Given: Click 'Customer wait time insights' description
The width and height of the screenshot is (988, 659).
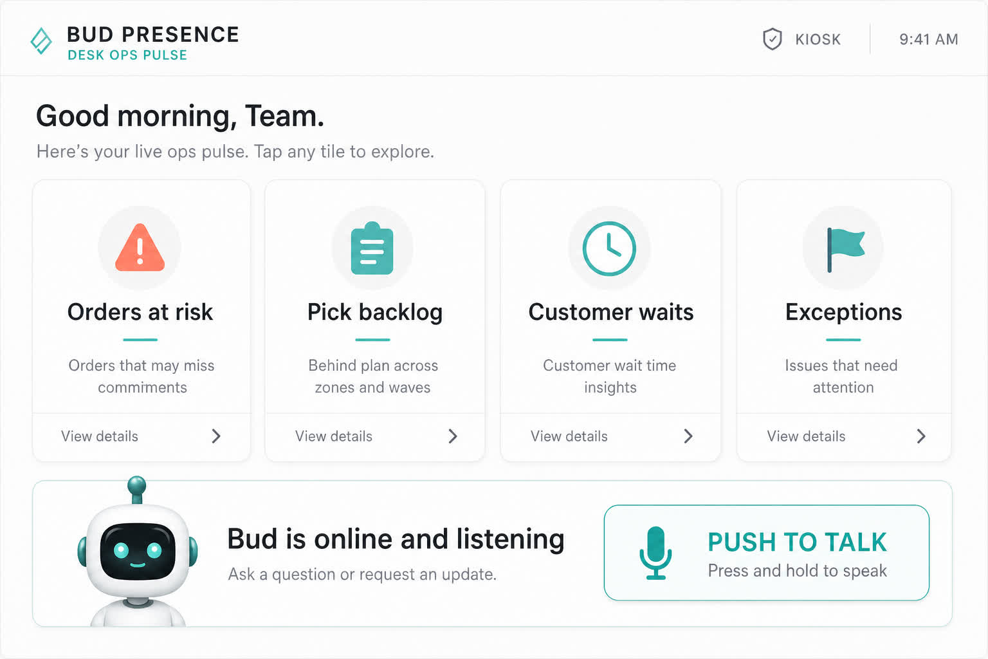Looking at the screenshot, I should point(610,376).
